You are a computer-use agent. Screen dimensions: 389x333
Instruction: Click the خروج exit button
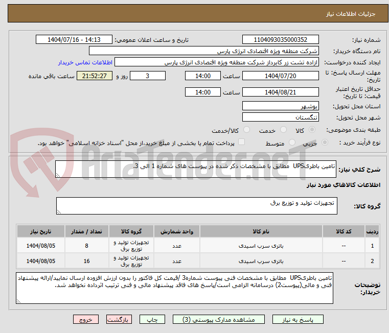tap(85, 319)
